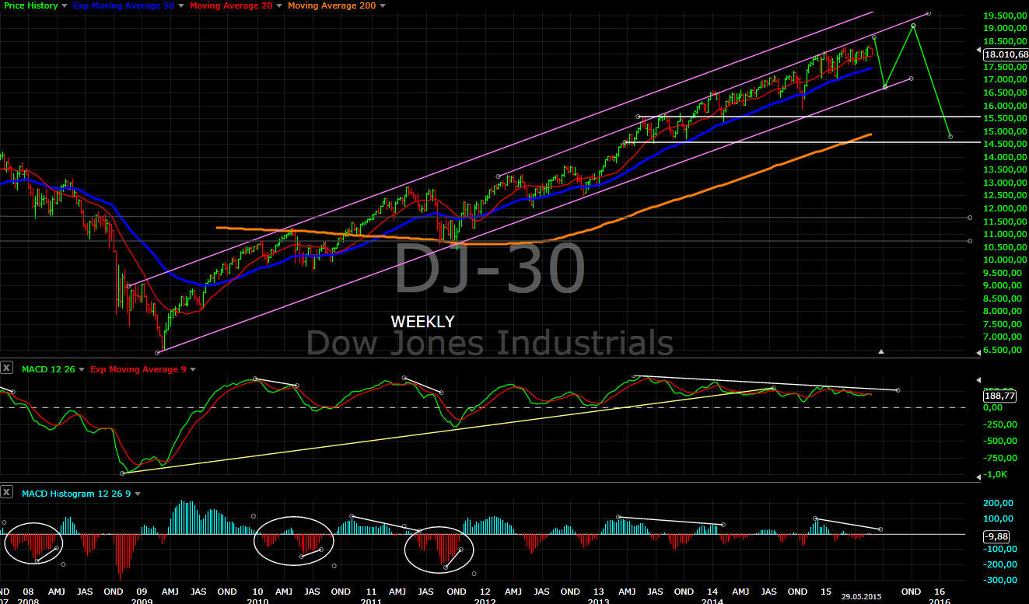Viewport: 1029px width, 604px height.
Task: Click the 2016 year label on time axis
Action: [940, 600]
